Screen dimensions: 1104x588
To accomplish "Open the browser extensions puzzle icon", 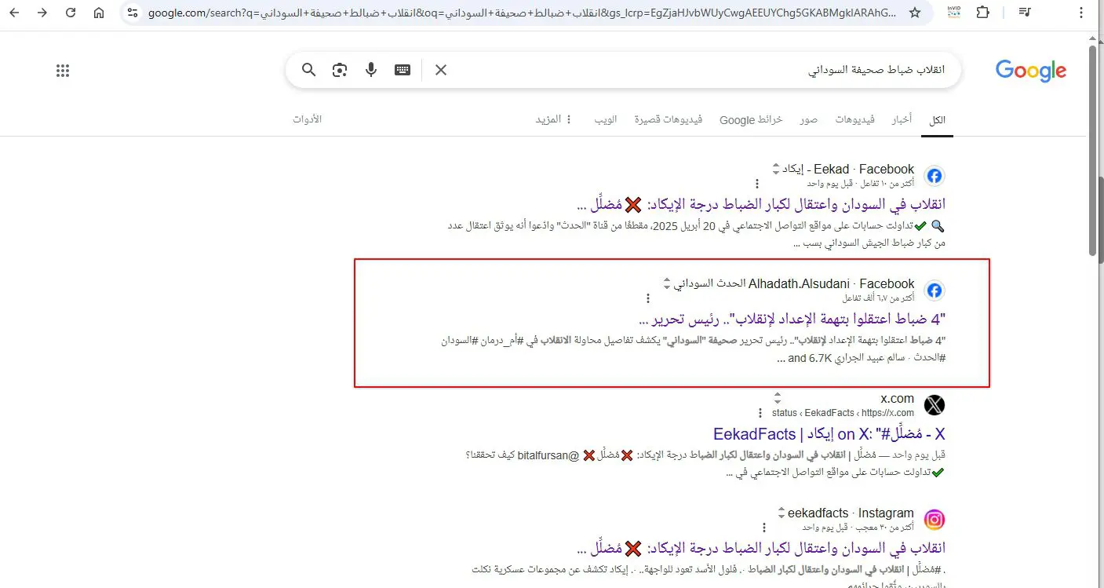I will click(982, 13).
